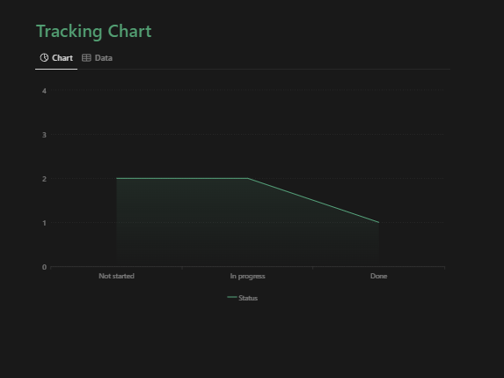Open the Data tab
The height and width of the screenshot is (378, 504).
coord(97,58)
